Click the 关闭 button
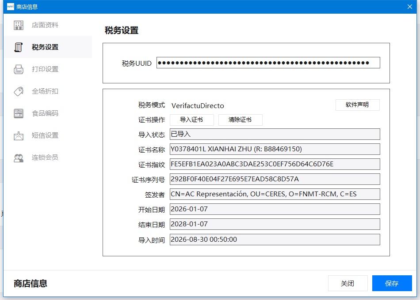The width and height of the screenshot is (420, 300). 347,283
